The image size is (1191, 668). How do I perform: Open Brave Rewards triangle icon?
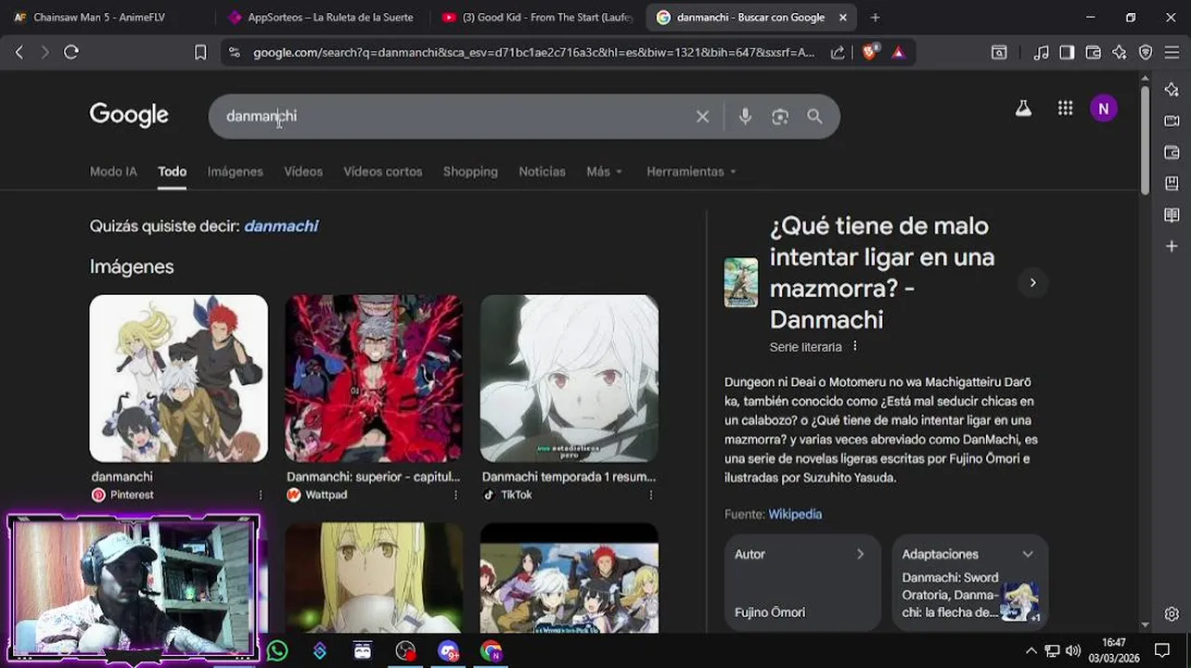click(898, 53)
